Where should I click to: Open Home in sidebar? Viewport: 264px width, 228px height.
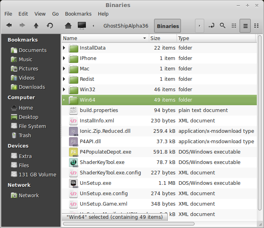click(x=22, y=108)
